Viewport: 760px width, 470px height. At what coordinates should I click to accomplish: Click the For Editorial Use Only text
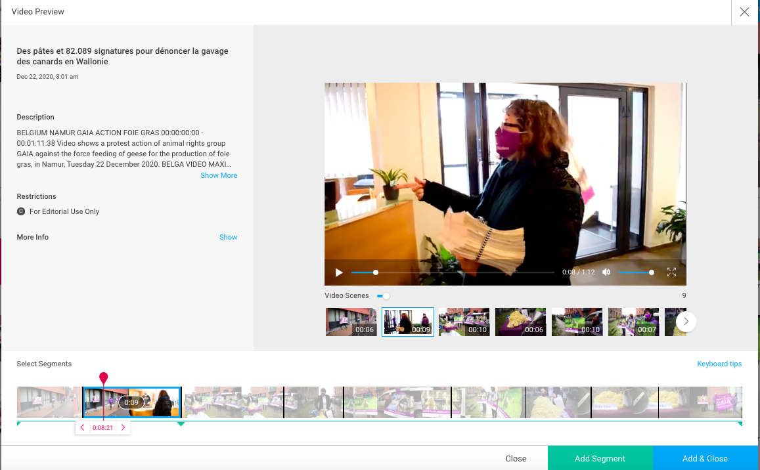coord(64,211)
